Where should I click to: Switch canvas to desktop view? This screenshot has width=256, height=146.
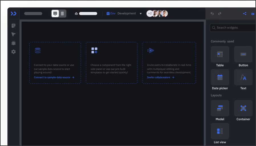click(55, 13)
